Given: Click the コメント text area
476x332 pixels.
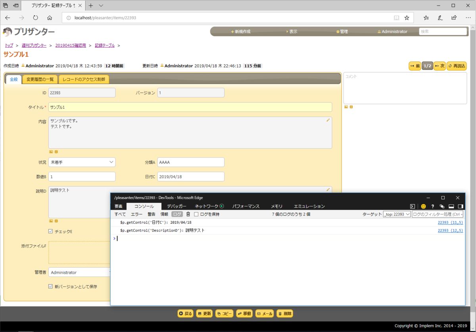Looking at the screenshot, I should 405,88.
